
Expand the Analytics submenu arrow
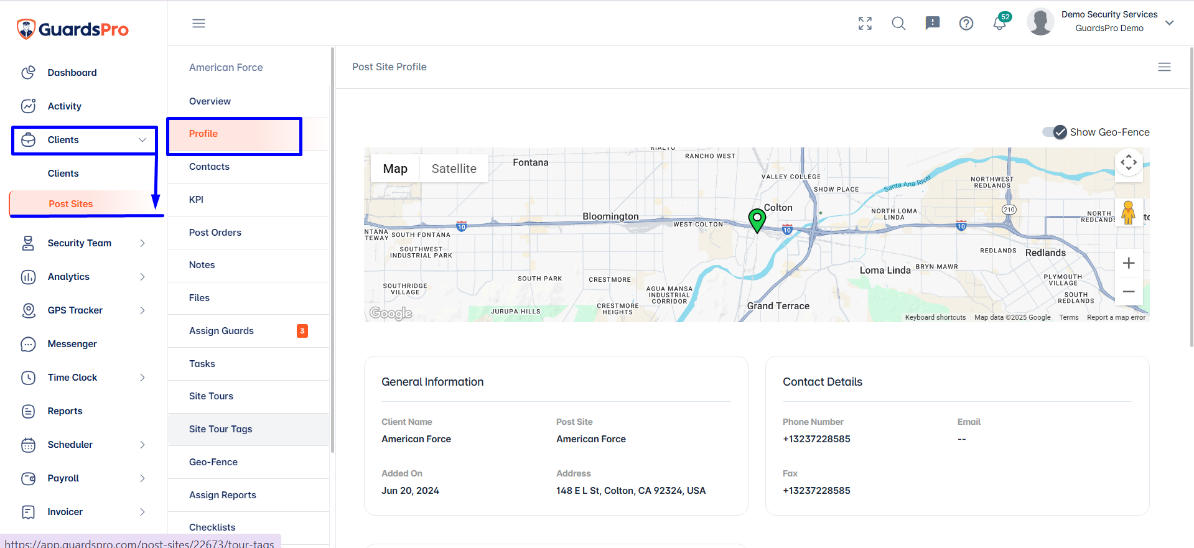click(x=142, y=277)
